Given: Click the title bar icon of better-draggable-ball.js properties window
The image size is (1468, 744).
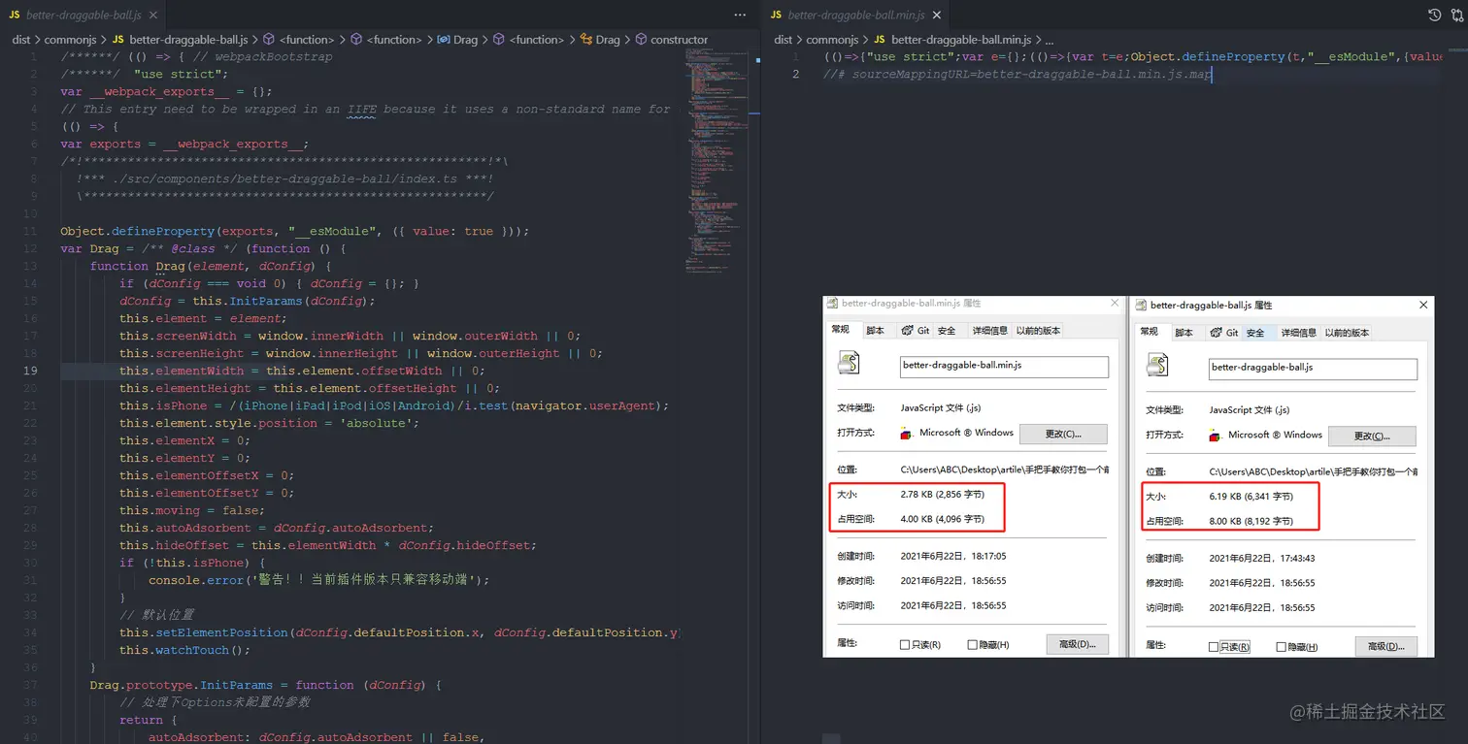Looking at the screenshot, I should [1142, 305].
